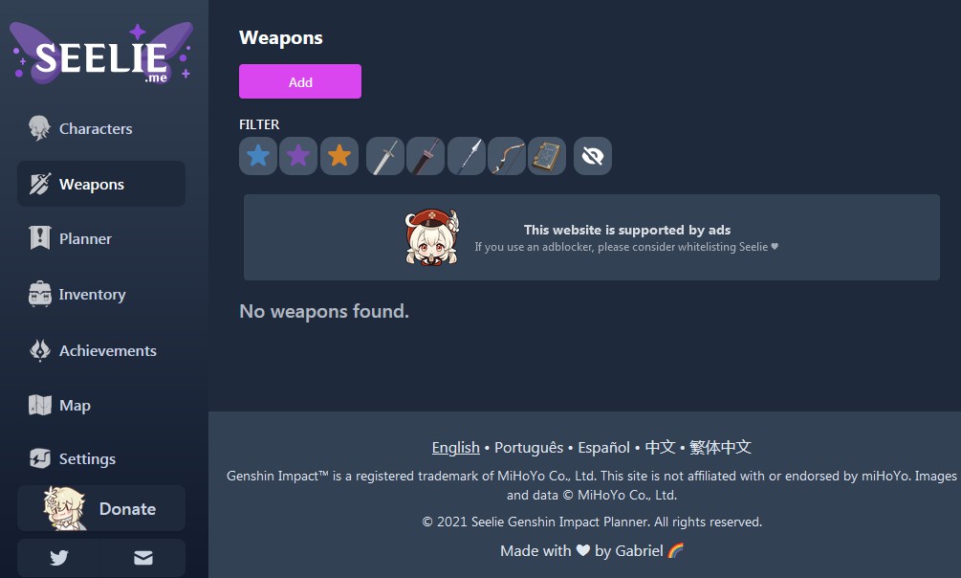Filter weapons by sword type
Viewport: 961px width, 578px height.
click(x=385, y=156)
